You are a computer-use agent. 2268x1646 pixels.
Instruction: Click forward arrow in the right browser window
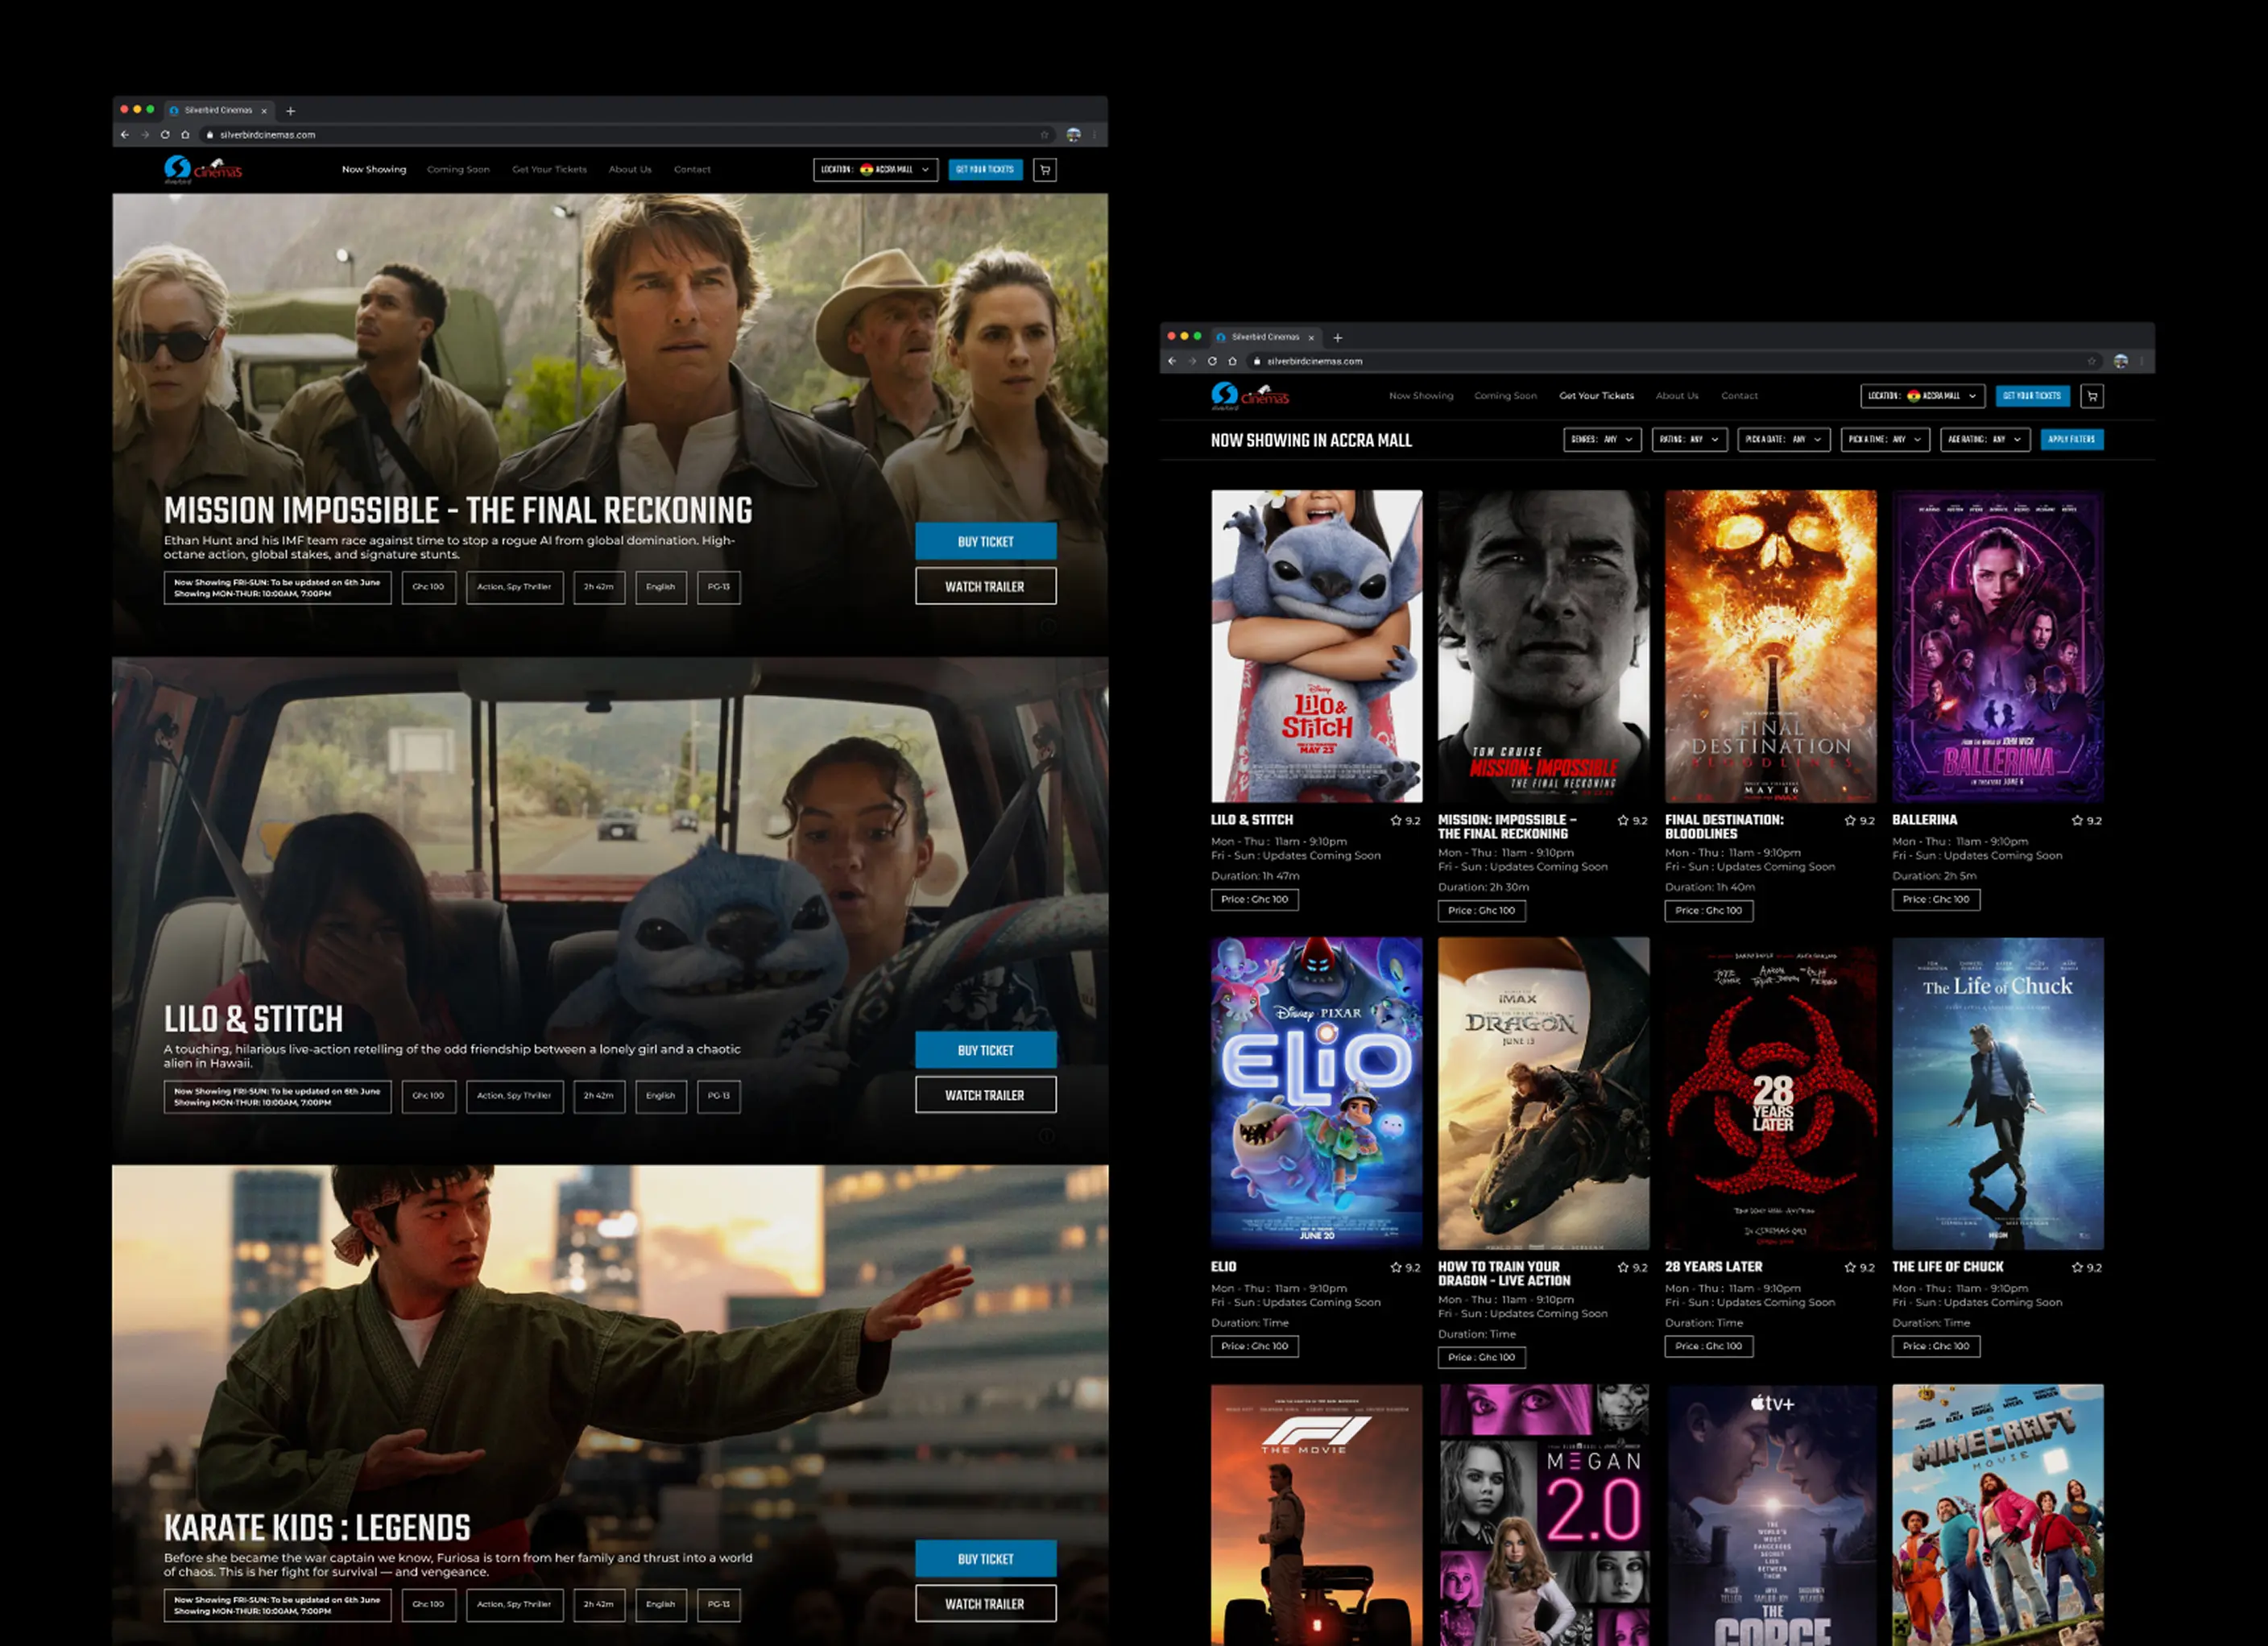1192,362
